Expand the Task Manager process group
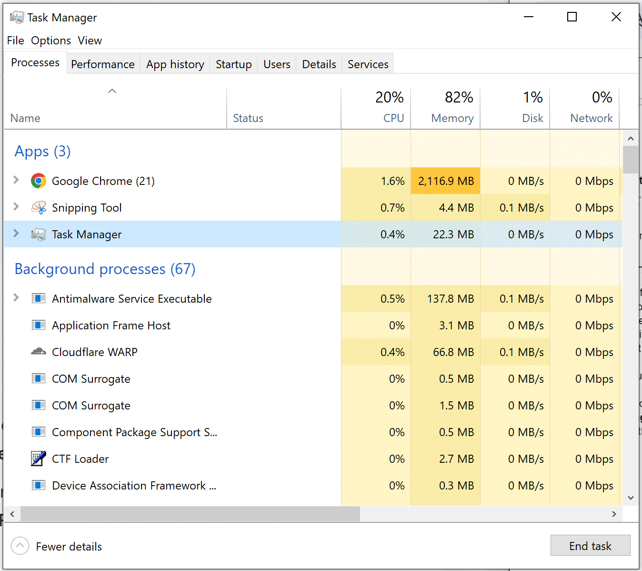 point(16,234)
